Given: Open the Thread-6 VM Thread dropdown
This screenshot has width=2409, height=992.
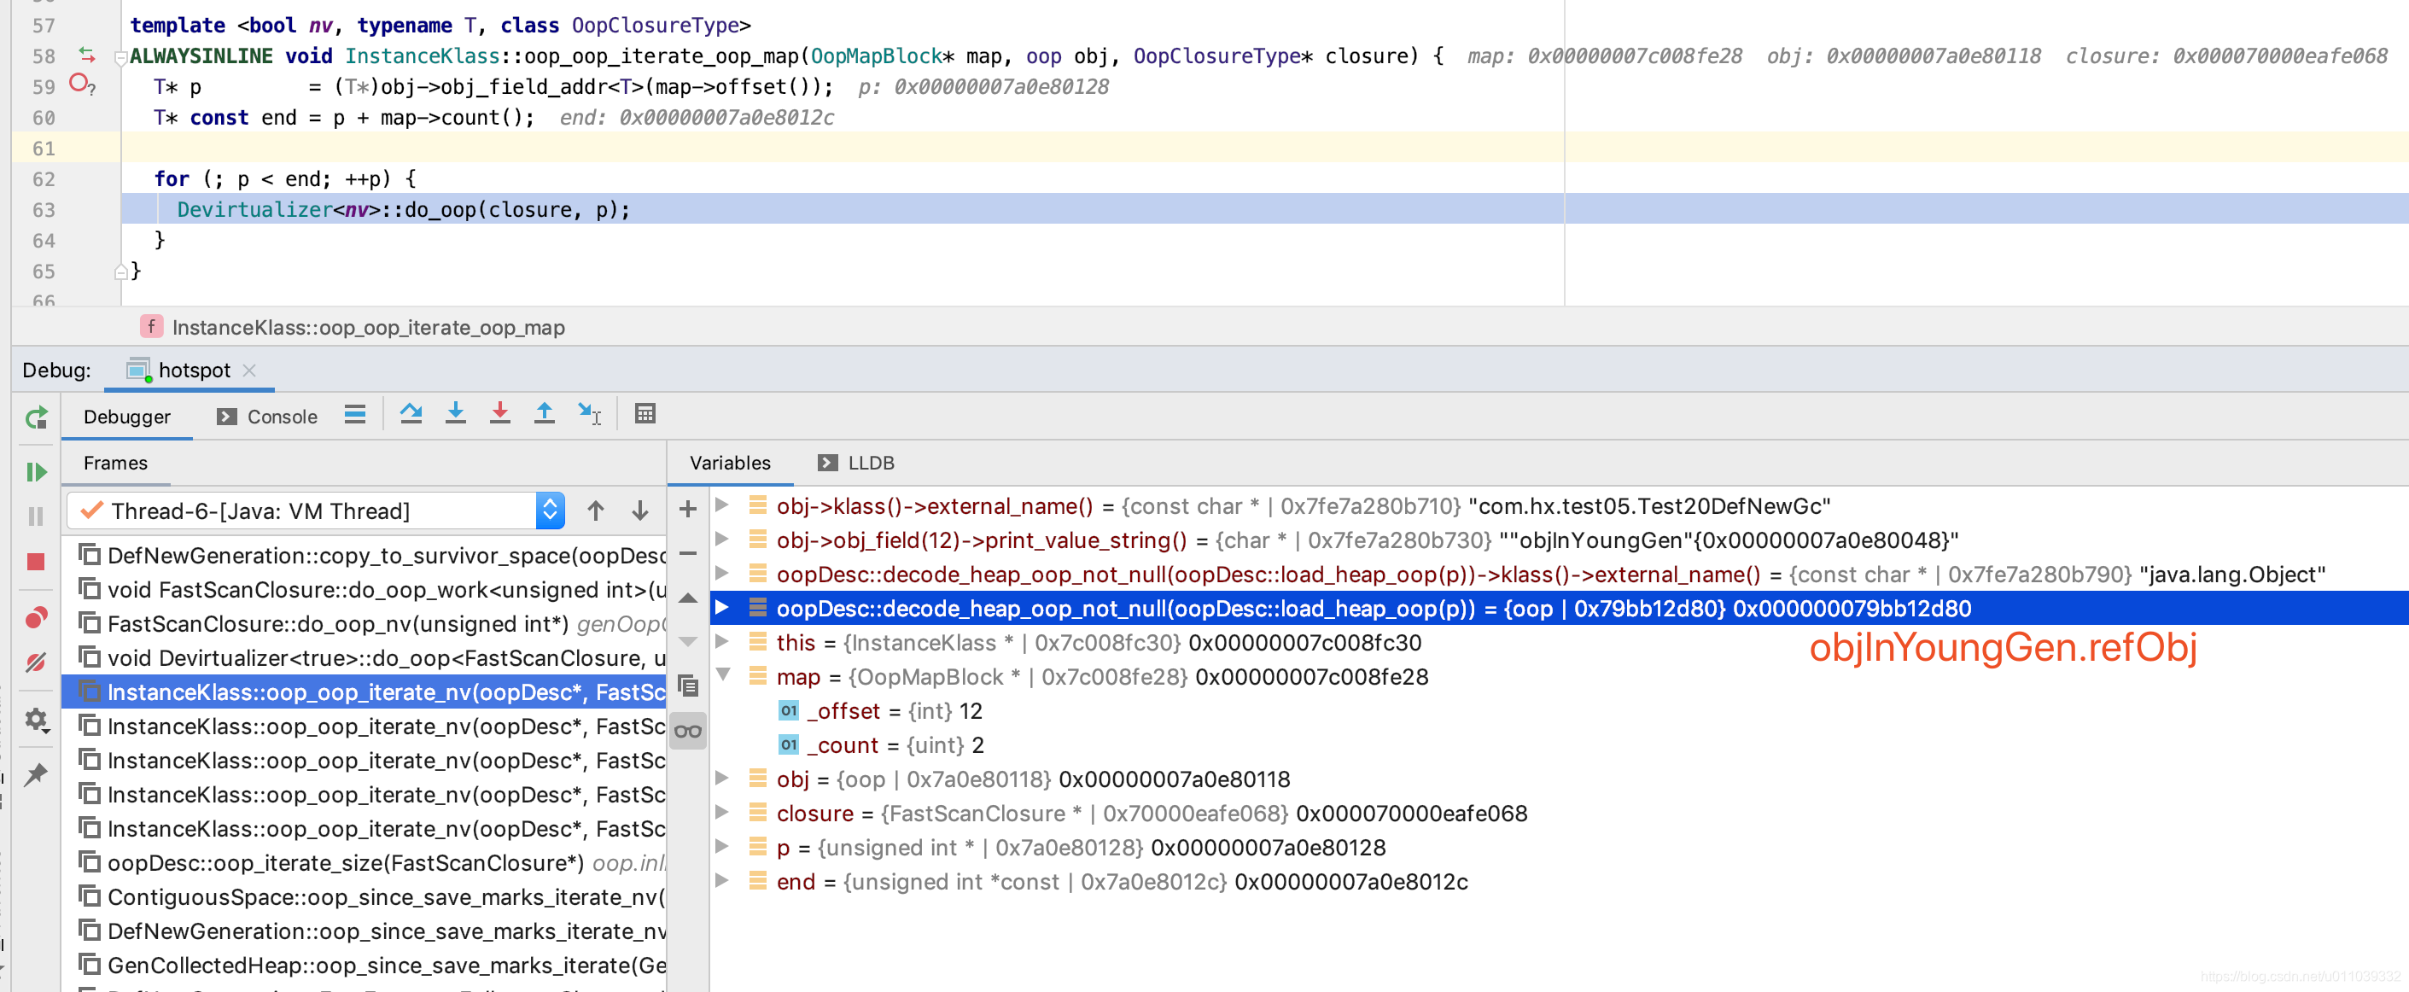Looking at the screenshot, I should coord(550,511).
